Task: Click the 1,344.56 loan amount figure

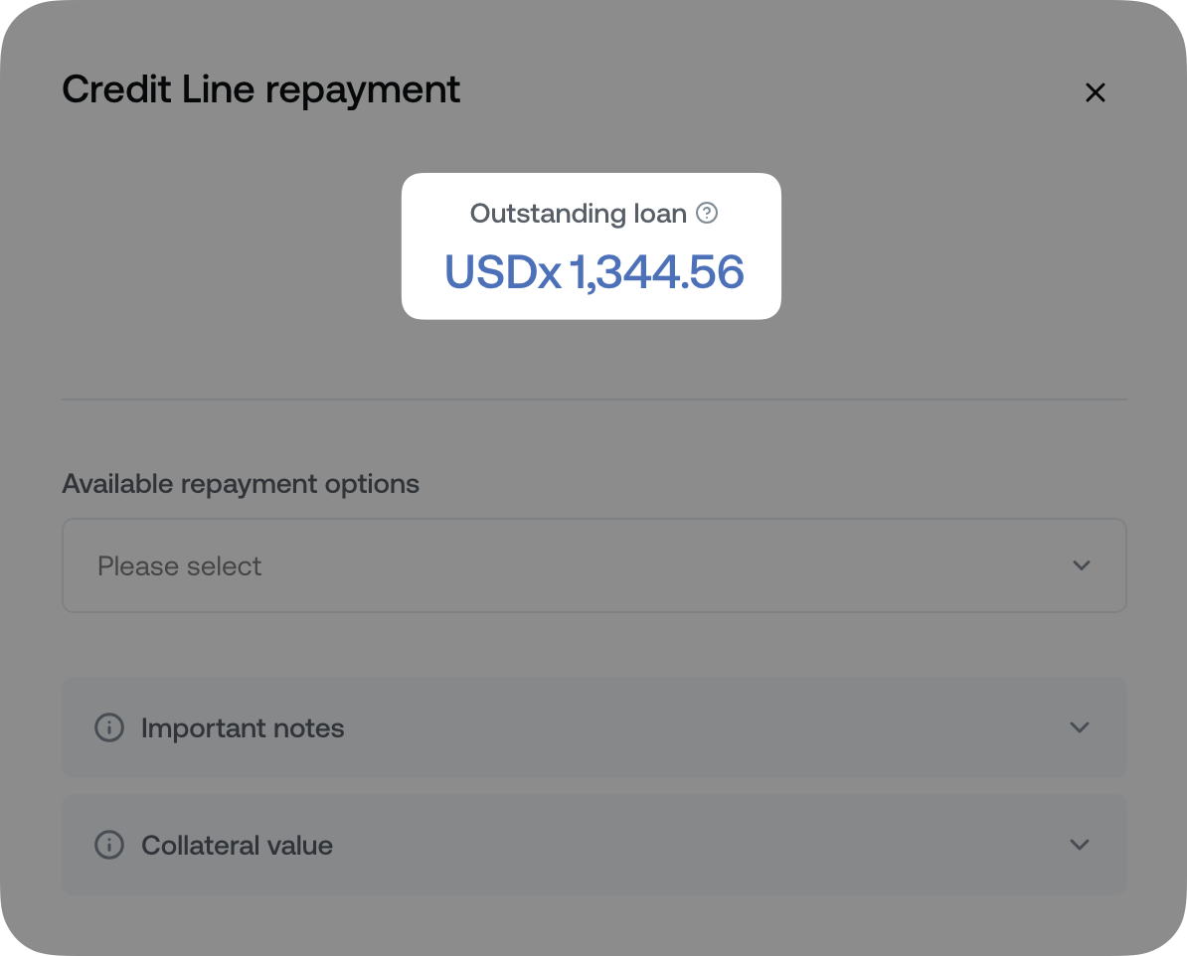Action: pos(656,272)
